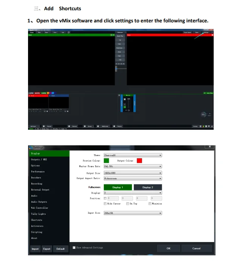Open the Display number dropdown

pos(133,193)
